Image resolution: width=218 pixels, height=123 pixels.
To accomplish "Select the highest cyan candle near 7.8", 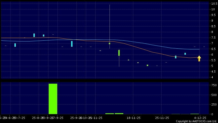I will coord(34,35).
